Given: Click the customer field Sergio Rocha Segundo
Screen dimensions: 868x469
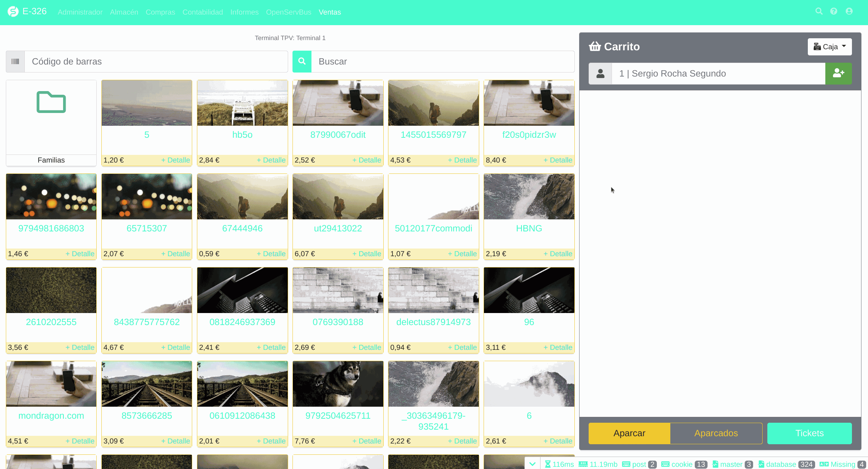Looking at the screenshot, I should pyautogui.click(x=718, y=74).
